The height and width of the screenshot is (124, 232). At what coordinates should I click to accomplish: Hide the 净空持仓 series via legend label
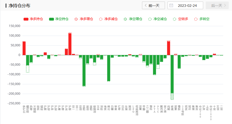pyautogui.click(x=62, y=19)
